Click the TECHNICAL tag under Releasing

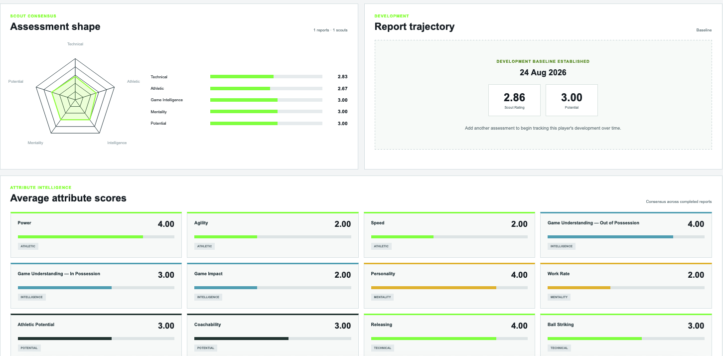point(382,348)
